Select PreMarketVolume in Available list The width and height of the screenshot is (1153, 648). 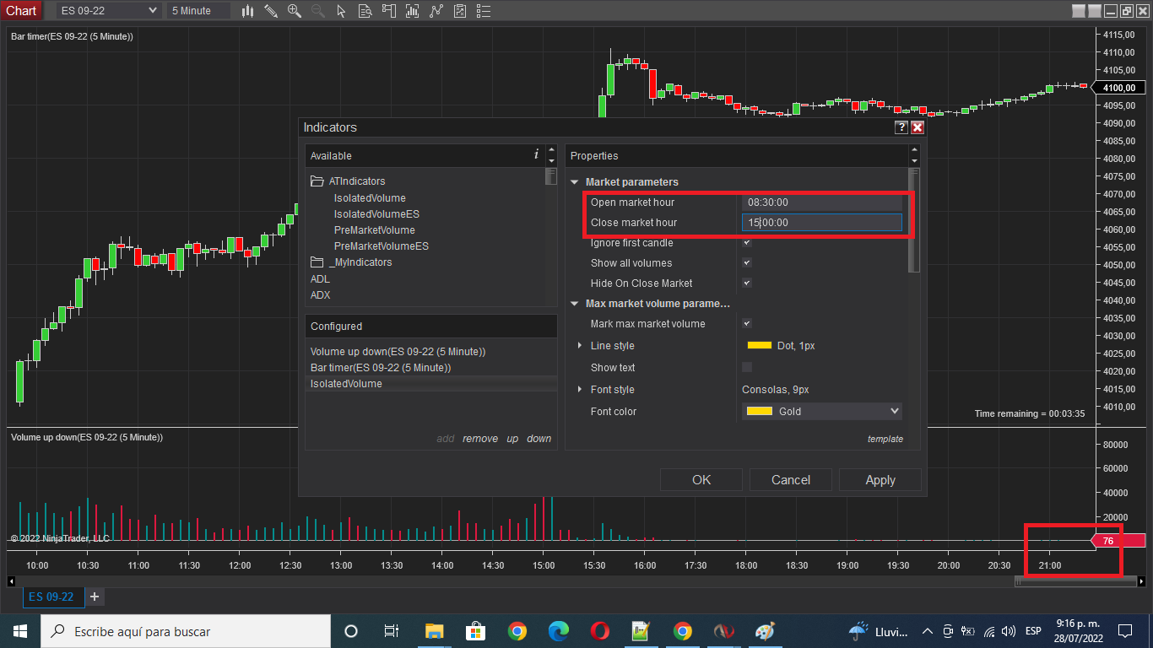point(375,230)
